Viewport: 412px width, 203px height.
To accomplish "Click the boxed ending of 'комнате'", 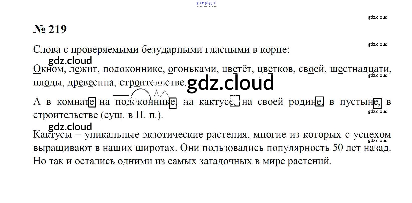I will click(x=92, y=102).
